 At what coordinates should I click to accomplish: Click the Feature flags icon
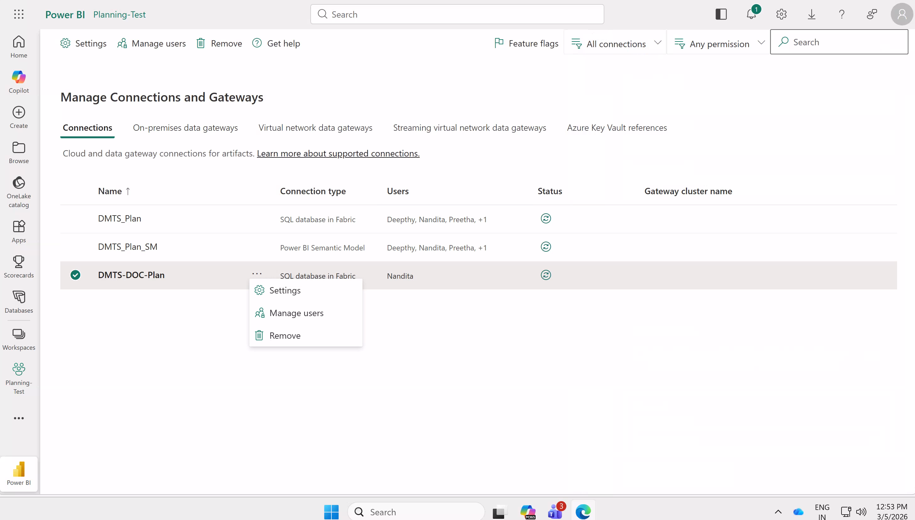499,43
